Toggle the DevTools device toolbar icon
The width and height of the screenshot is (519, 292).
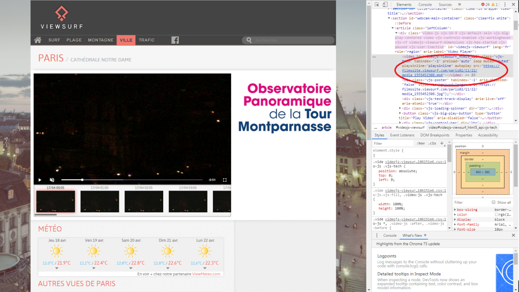[385, 4]
